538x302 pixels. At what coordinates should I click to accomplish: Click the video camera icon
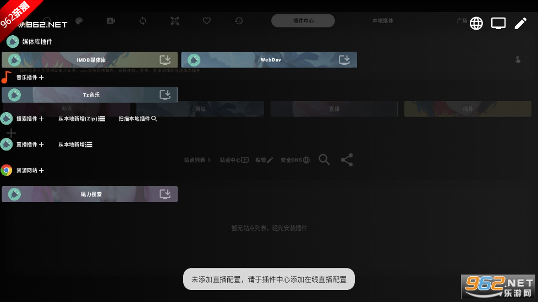pyautogui.click(x=111, y=21)
